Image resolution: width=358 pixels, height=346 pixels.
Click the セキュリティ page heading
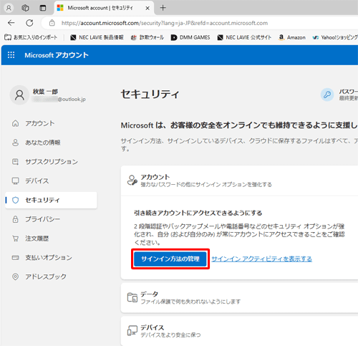[x=150, y=94]
